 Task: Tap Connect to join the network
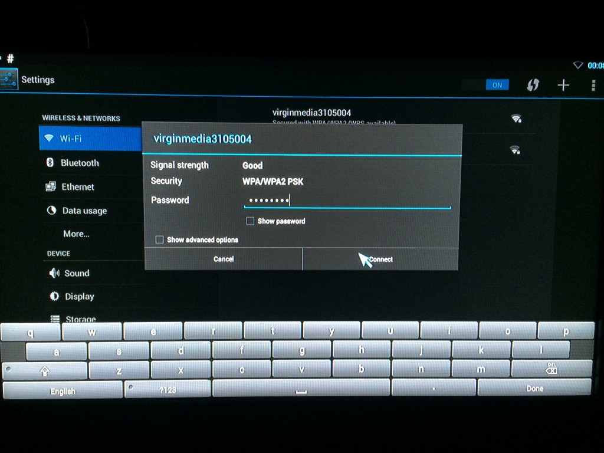(x=380, y=259)
